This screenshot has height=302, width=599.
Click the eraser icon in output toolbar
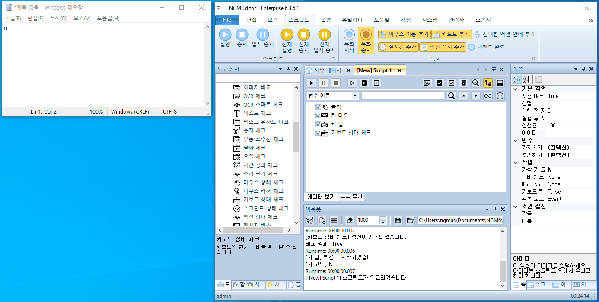350,220
